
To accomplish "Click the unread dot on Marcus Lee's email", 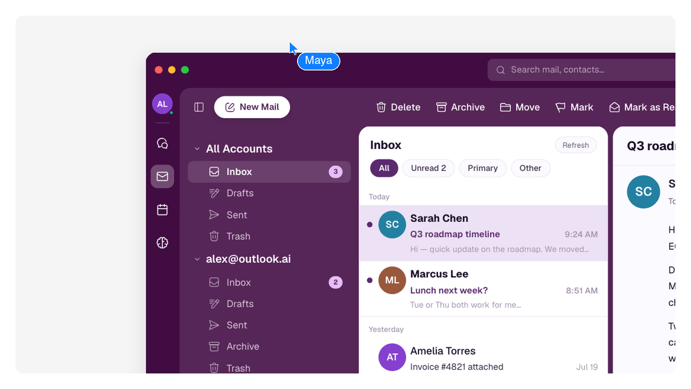I will (x=370, y=280).
